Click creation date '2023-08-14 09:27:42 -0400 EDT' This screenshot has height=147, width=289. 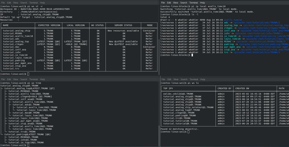pos(255,97)
